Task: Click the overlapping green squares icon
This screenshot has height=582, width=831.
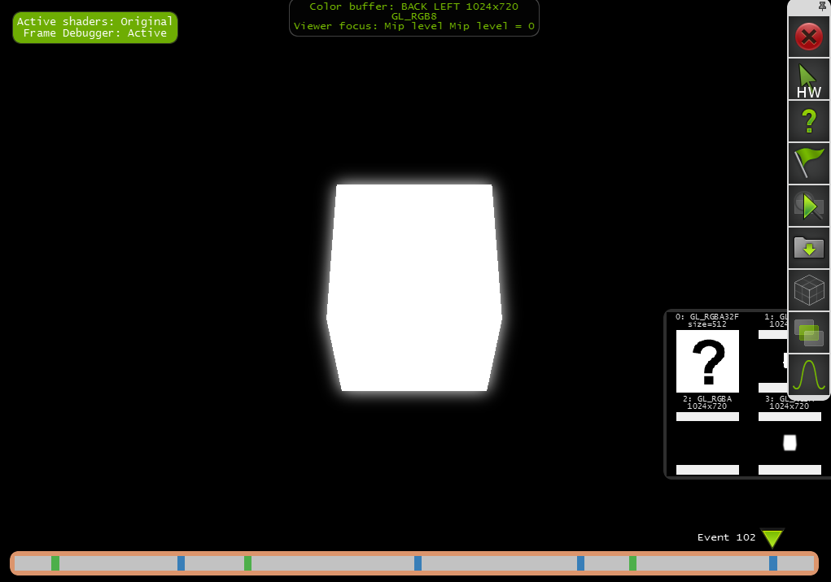Action: pos(809,332)
